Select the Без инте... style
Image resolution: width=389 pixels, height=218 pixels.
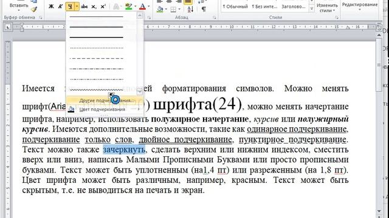[x=264, y=7]
